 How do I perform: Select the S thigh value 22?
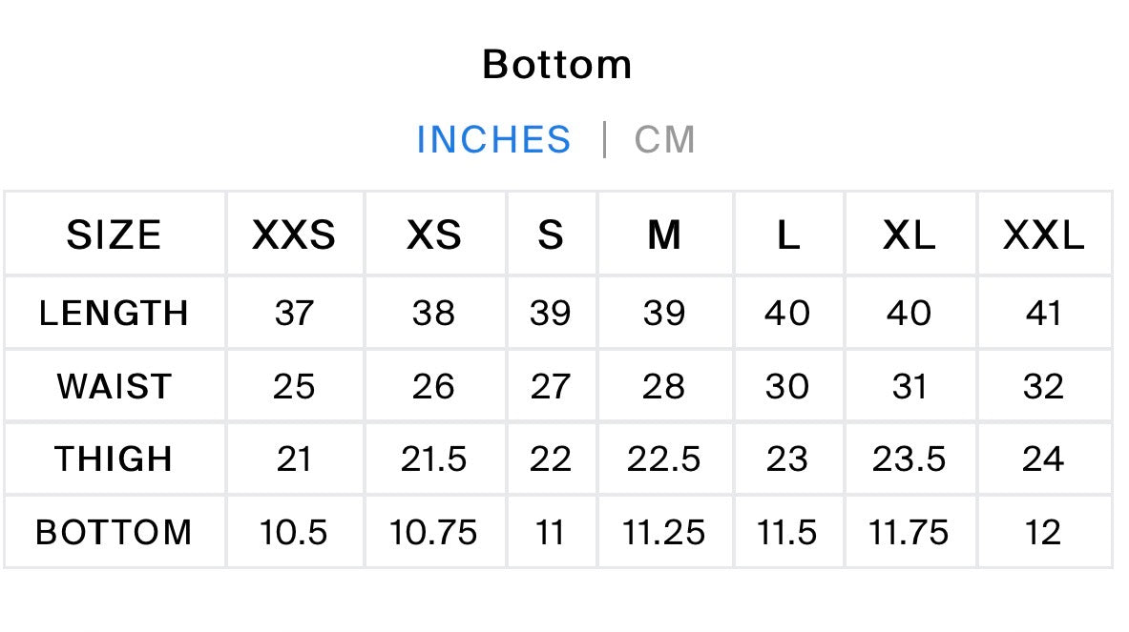550,459
